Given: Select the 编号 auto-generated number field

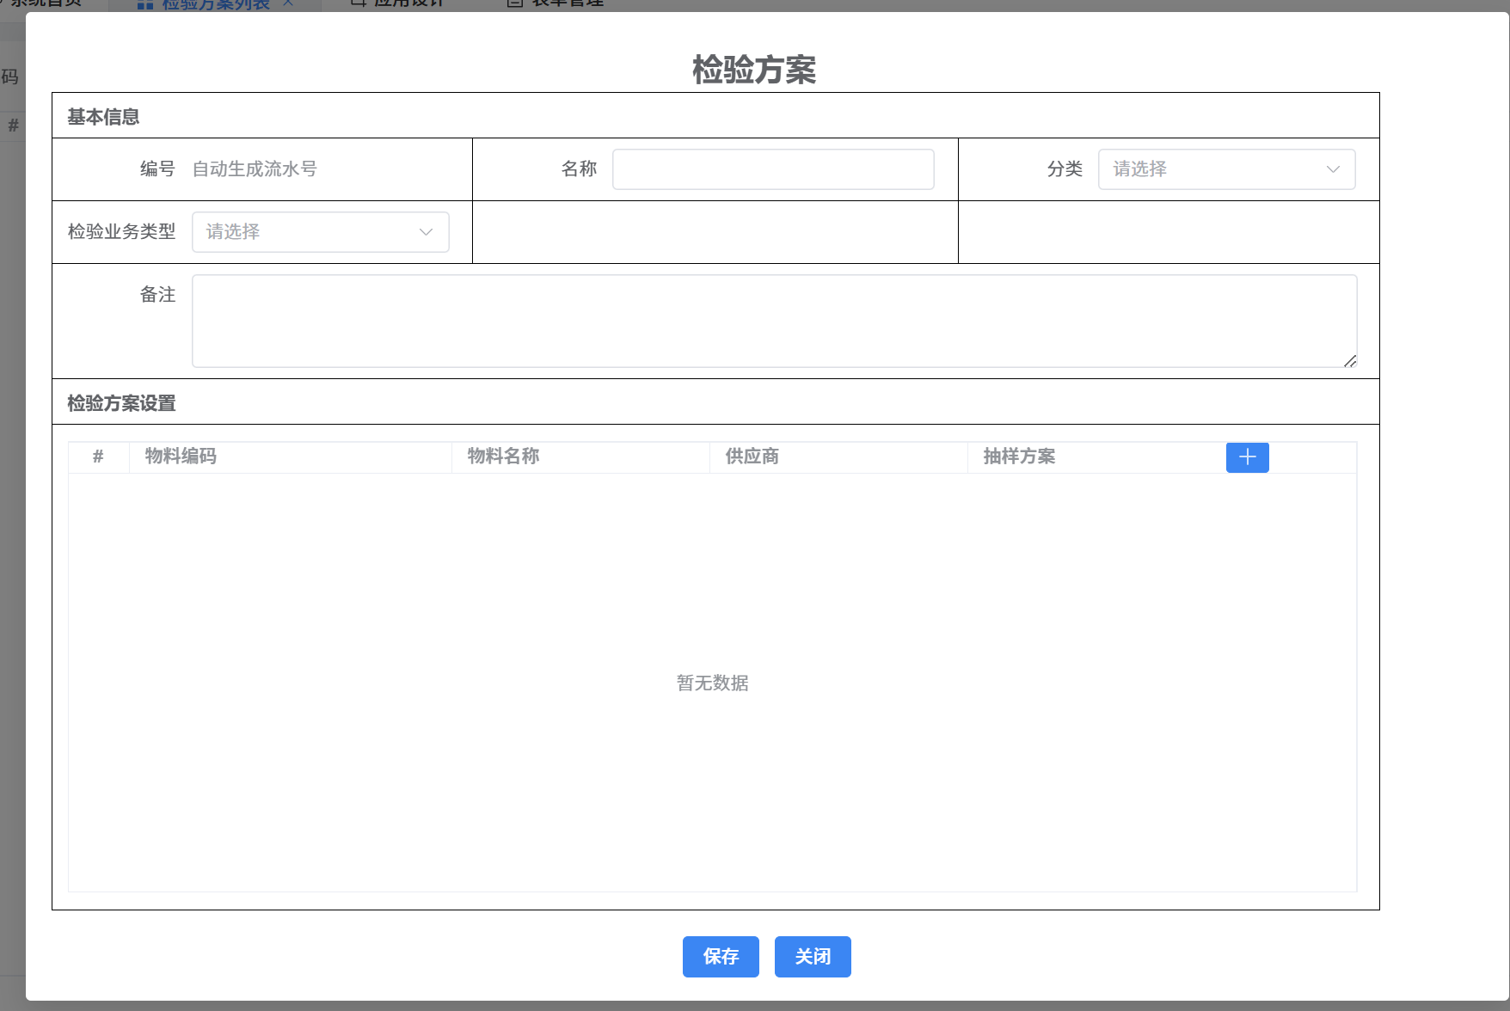Looking at the screenshot, I should click(255, 169).
